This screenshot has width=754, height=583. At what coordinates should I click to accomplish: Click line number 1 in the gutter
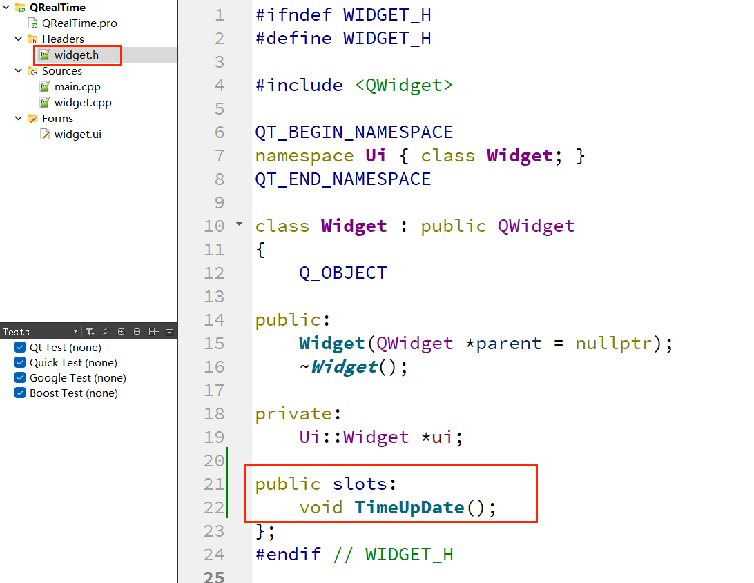click(220, 15)
